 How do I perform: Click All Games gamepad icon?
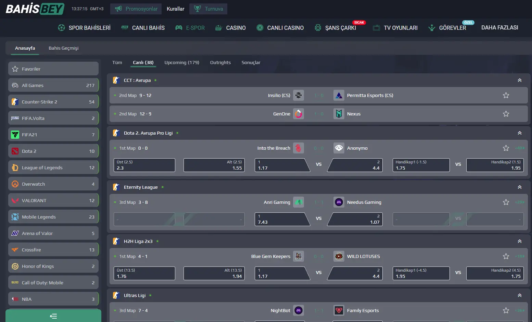pos(15,85)
